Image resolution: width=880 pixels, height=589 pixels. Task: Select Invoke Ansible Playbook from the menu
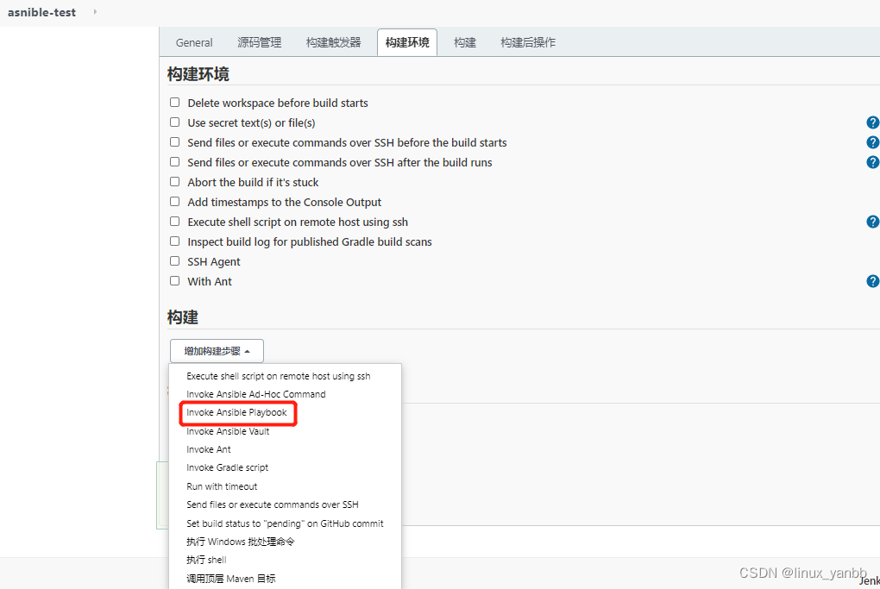pos(237,413)
